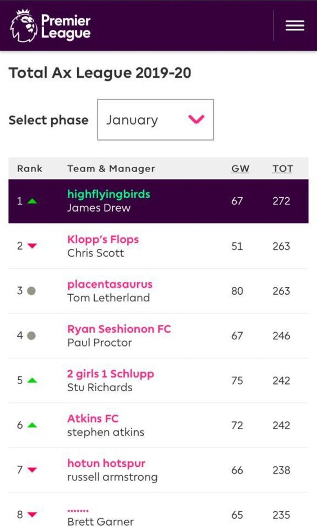Click red down arrow beside rank 7

[x=32, y=470]
